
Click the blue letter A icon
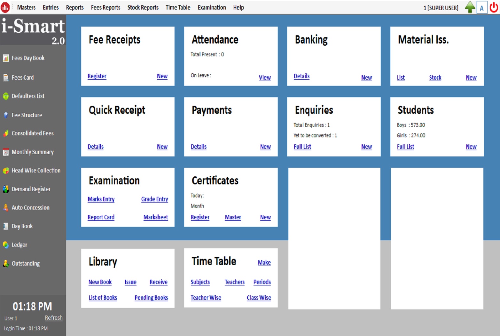[482, 8]
